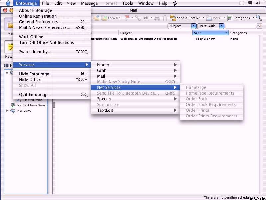Click the display icon in the menu bar
The image size is (266, 200).
250,3
